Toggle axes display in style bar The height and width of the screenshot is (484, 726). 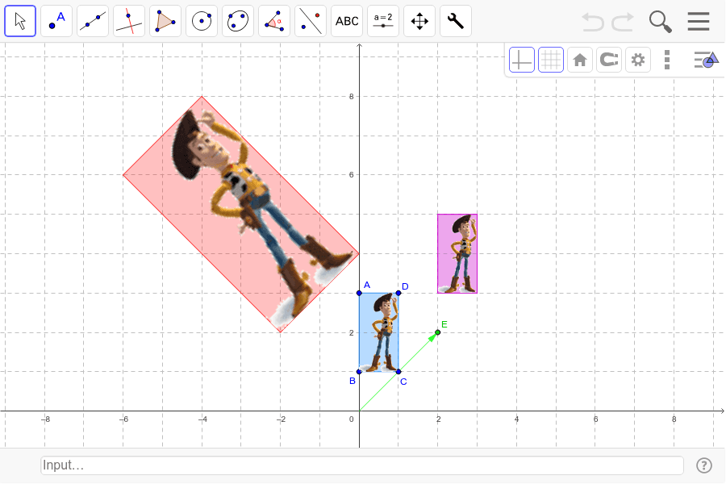[522, 60]
